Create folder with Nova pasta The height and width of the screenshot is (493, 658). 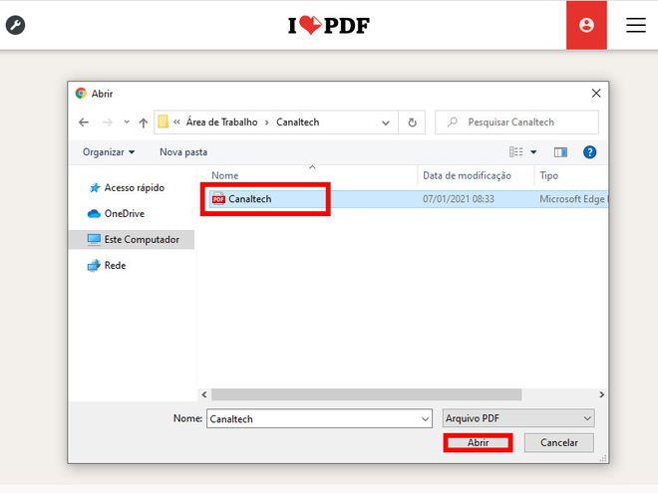tap(183, 152)
